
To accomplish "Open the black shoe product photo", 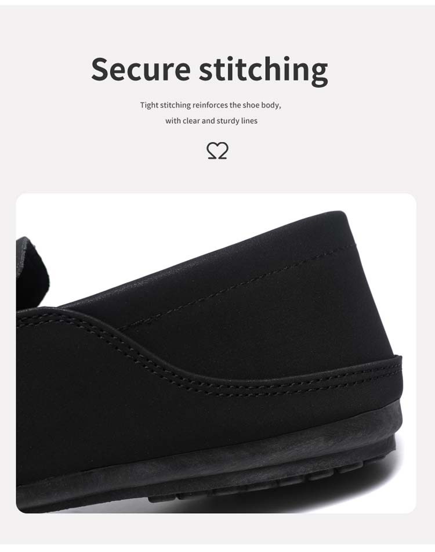I will tap(216, 353).
